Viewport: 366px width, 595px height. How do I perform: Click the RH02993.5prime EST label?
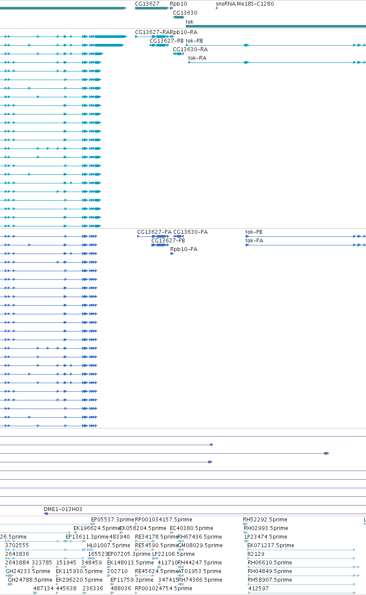(266, 528)
